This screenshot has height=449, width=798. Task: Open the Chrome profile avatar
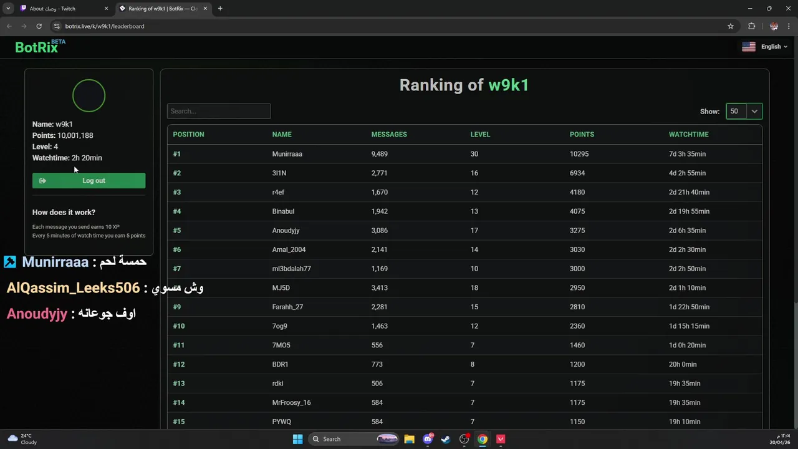[x=774, y=26]
